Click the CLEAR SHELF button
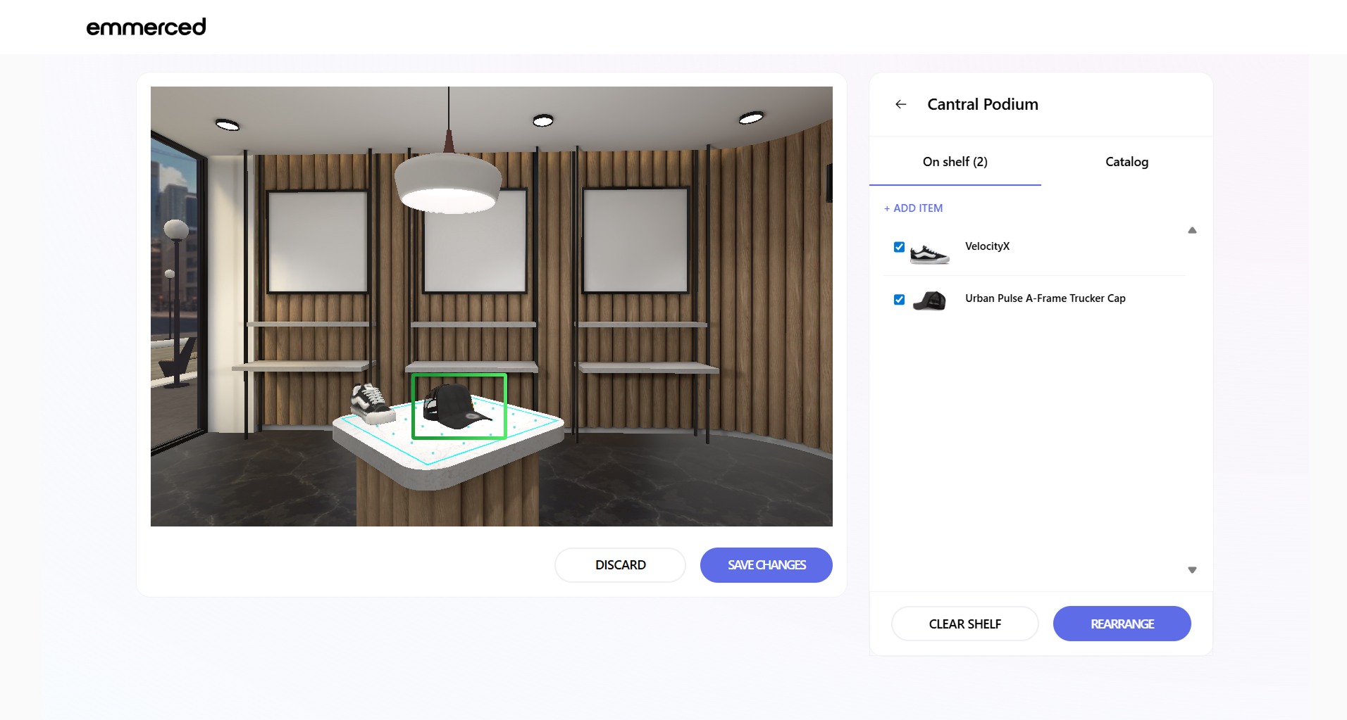 [964, 624]
